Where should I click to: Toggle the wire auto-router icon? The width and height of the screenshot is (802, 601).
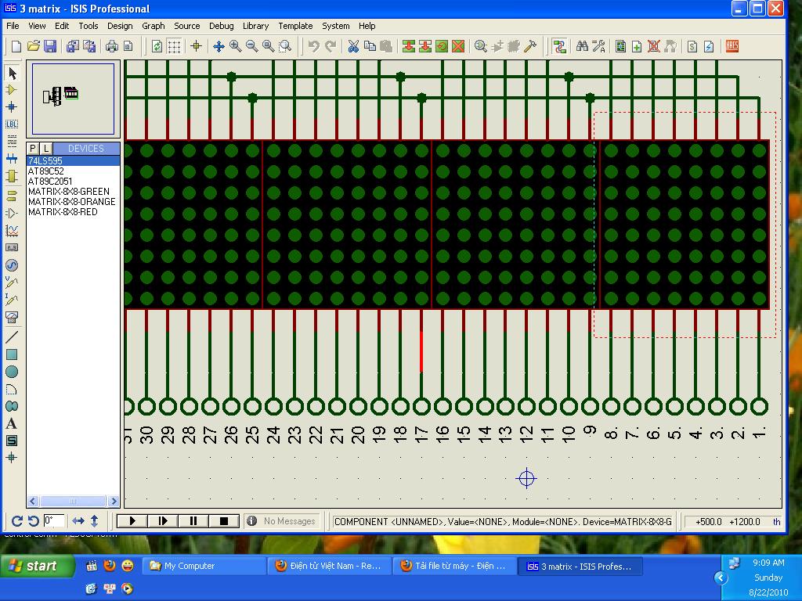[559, 47]
